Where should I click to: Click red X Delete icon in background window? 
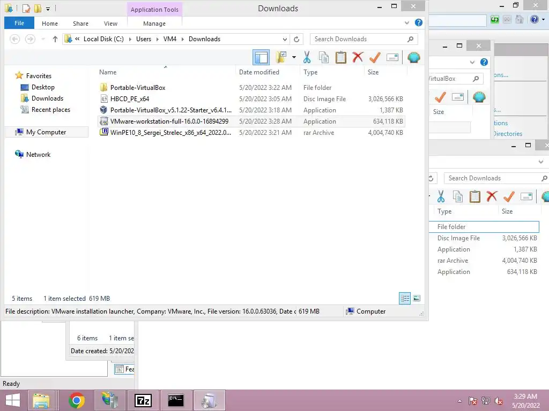[x=492, y=196]
